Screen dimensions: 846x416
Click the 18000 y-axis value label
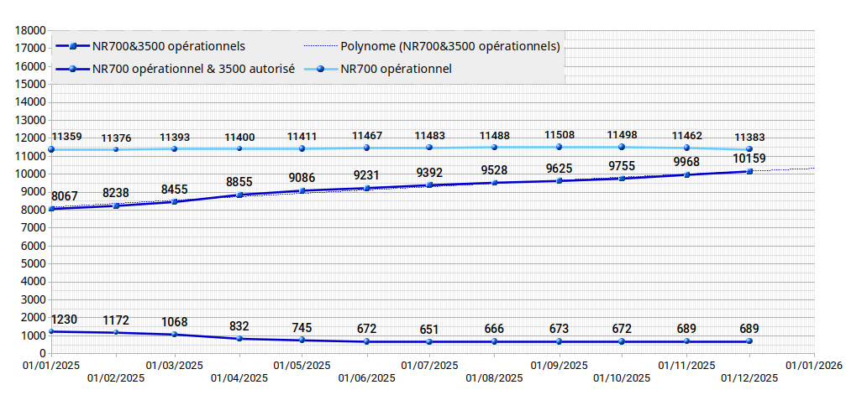click(30, 30)
